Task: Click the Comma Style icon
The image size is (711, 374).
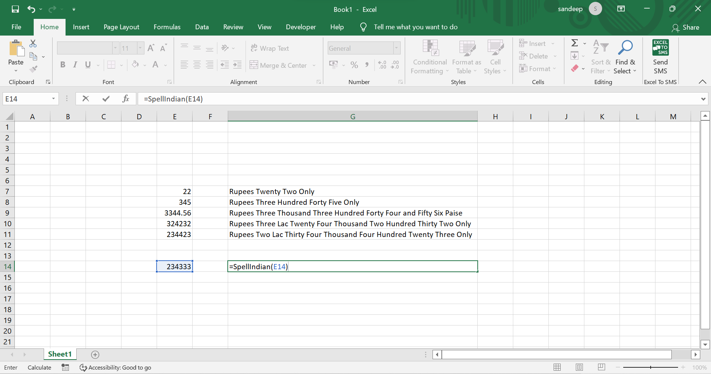Action: pos(367,65)
